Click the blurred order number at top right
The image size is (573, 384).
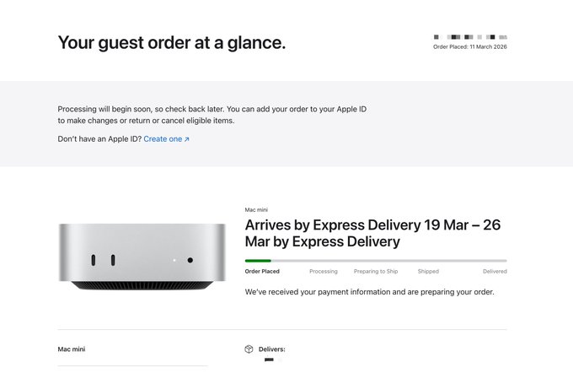click(x=470, y=37)
